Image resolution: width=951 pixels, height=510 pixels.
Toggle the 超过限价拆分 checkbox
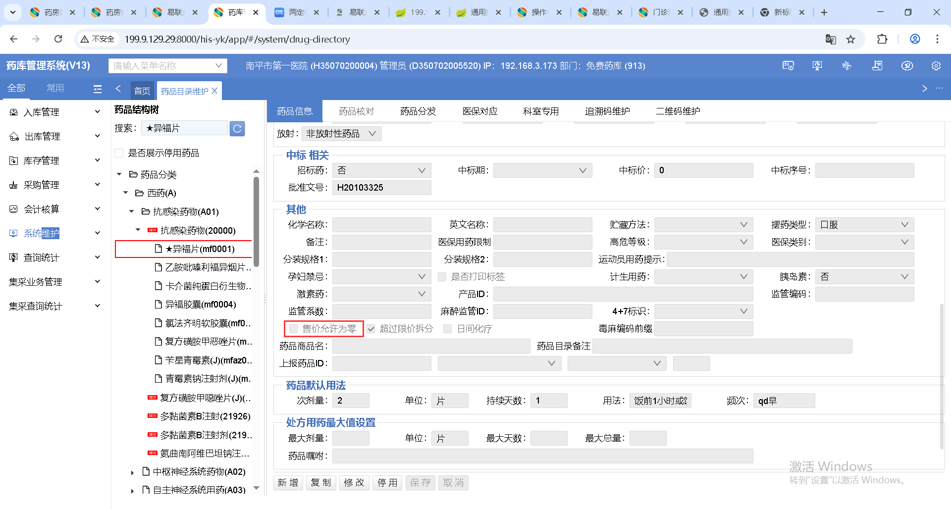tap(371, 329)
